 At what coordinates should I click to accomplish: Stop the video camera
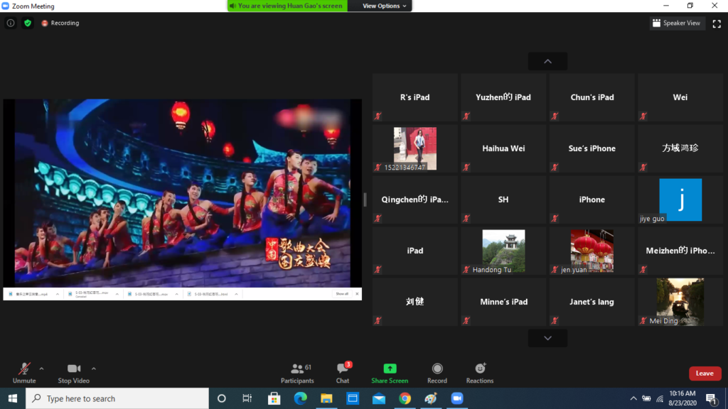(x=73, y=373)
